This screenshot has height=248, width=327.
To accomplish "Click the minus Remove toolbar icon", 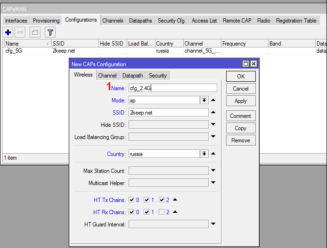I will click(x=20, y=32).
